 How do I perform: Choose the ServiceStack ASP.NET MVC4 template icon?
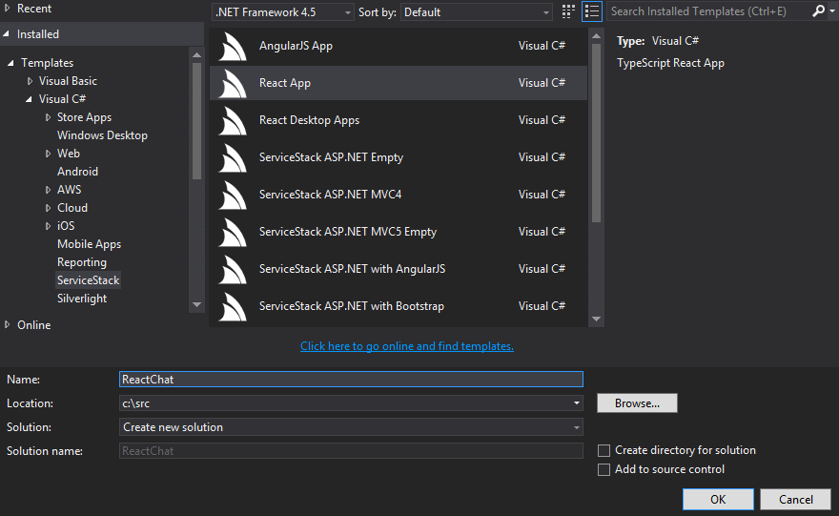click(234, 196)
